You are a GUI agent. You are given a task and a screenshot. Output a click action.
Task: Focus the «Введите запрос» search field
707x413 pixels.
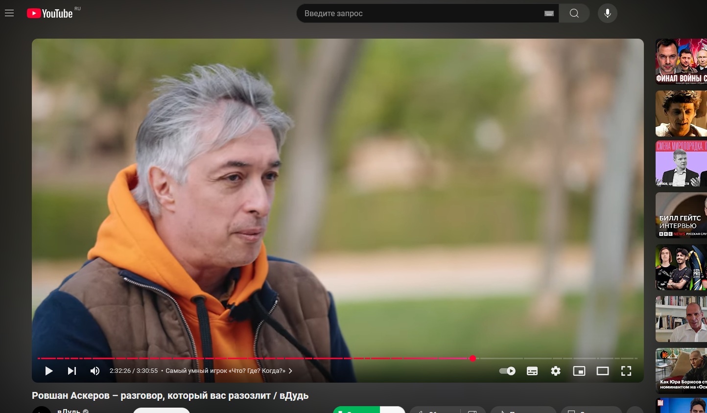[x=421, y=13]
